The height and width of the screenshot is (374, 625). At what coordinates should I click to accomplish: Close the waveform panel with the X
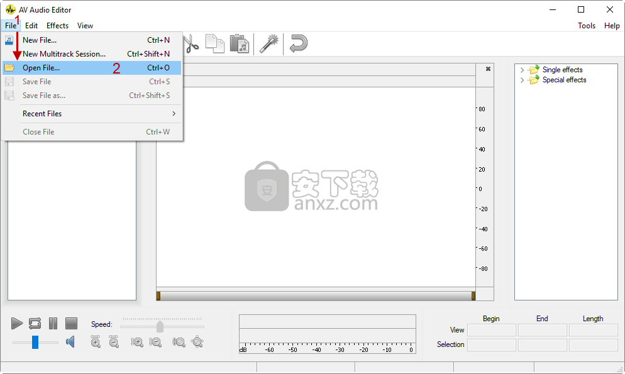488,69
